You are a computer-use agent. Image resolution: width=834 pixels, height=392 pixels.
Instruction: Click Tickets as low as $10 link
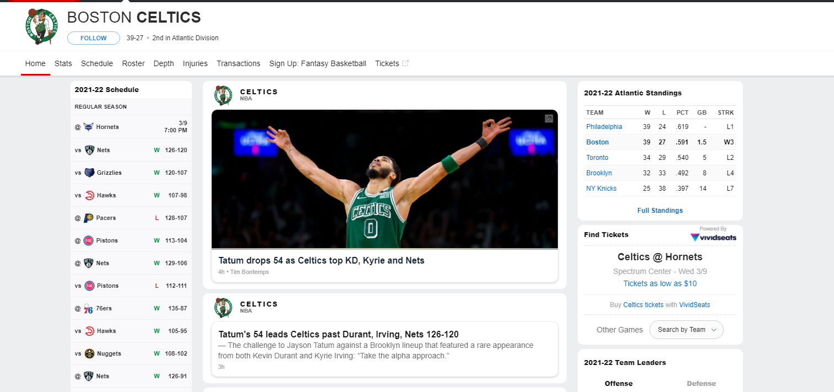(x=660, y=283)
